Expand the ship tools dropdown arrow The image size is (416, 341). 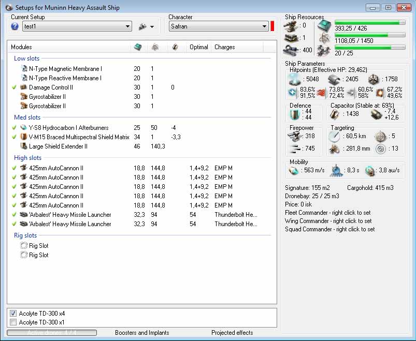click(x=152, y=27)
